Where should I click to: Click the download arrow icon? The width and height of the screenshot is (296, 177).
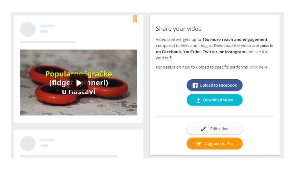point(198,100)
